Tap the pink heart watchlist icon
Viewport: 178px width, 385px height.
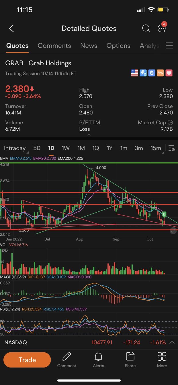[x=169, y=73]
